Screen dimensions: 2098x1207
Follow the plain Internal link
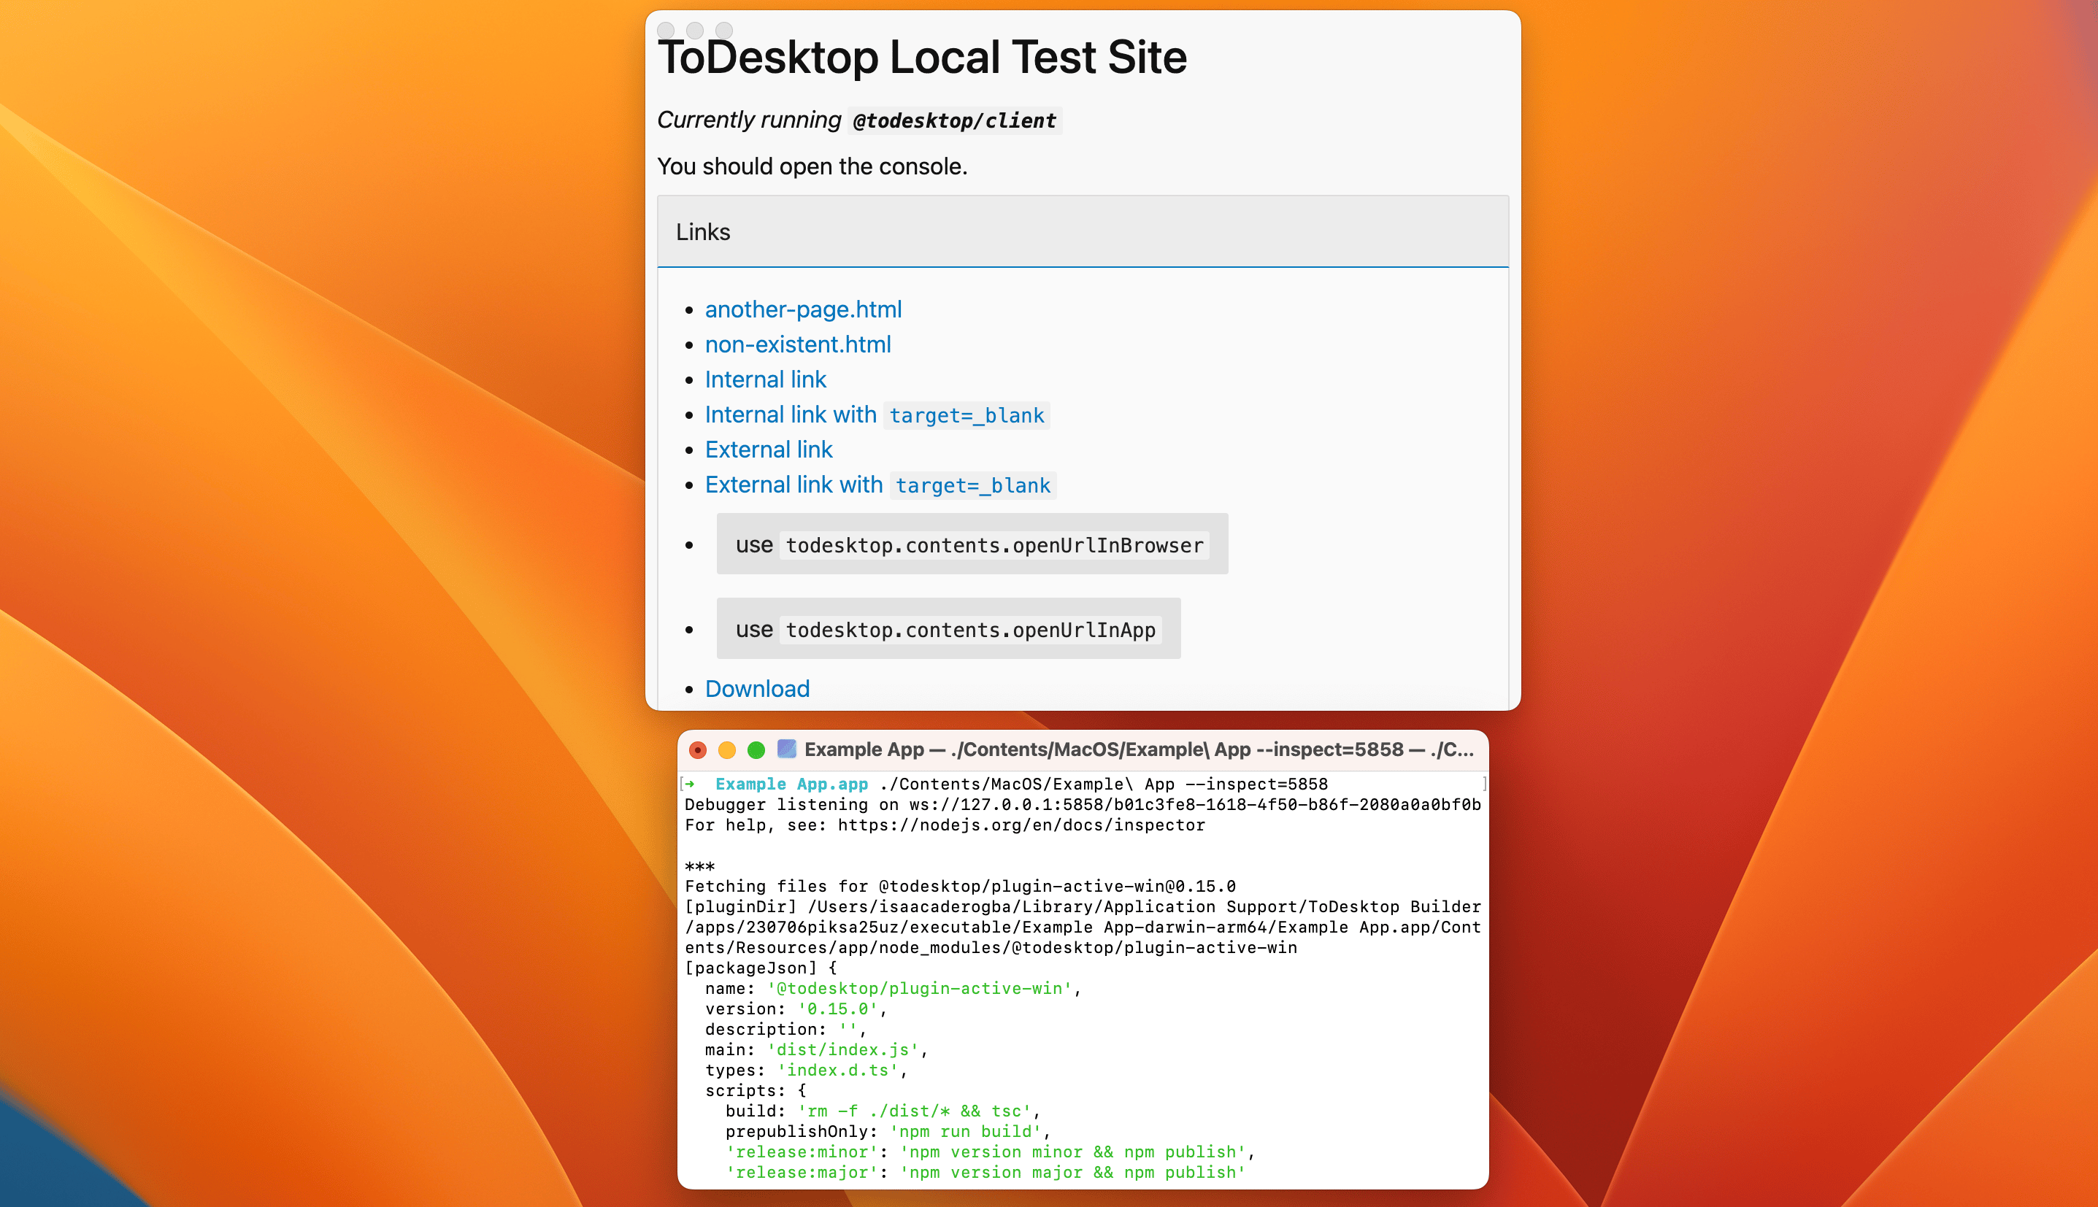point(764,379)
